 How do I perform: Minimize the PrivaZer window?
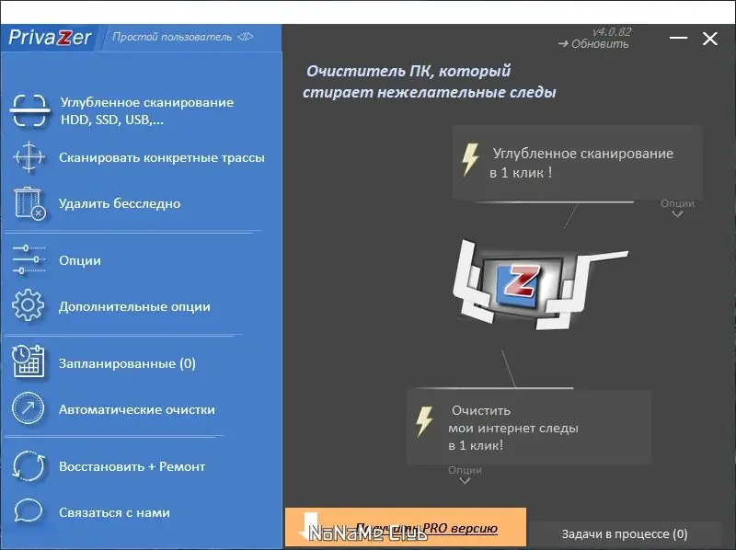(678, 38)
